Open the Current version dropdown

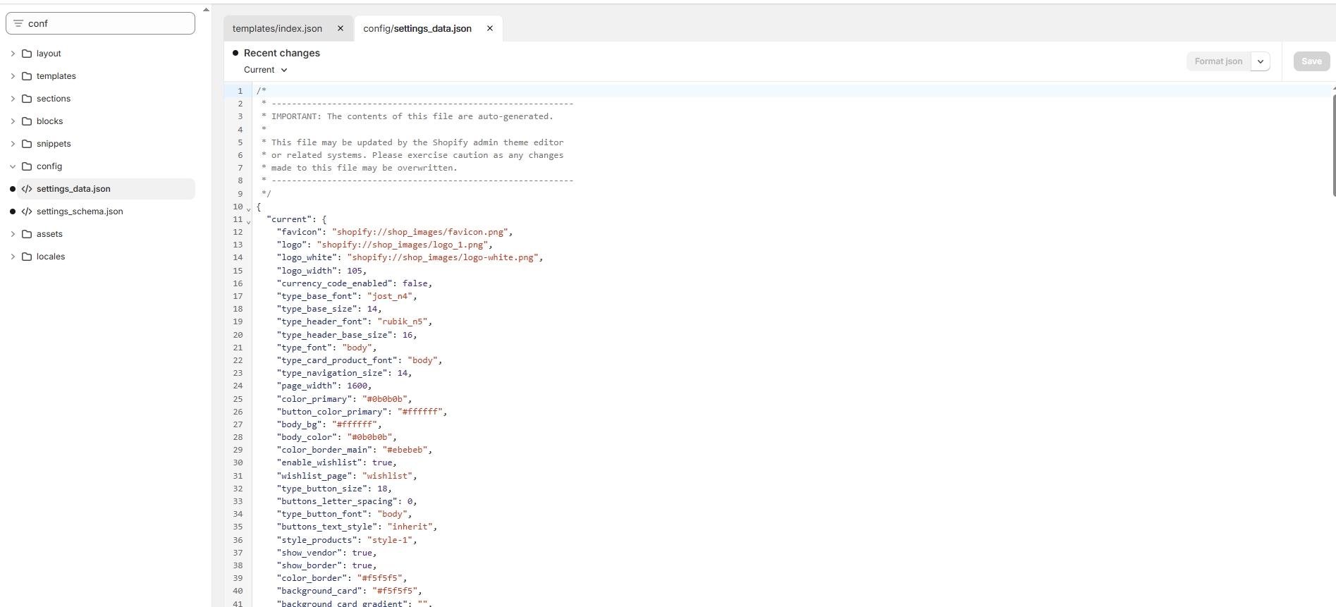tap(266, 70)
